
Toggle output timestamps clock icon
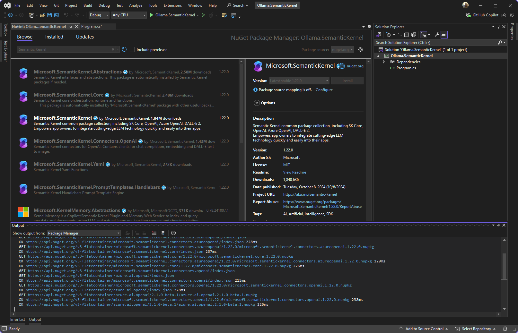point(173,233)
